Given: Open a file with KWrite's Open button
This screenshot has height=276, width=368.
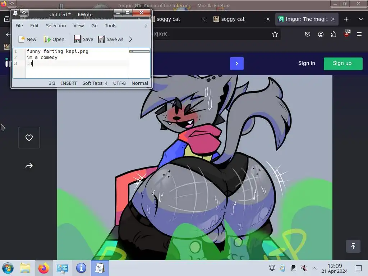Looking at the screenshot, I should tap(54, 39).
